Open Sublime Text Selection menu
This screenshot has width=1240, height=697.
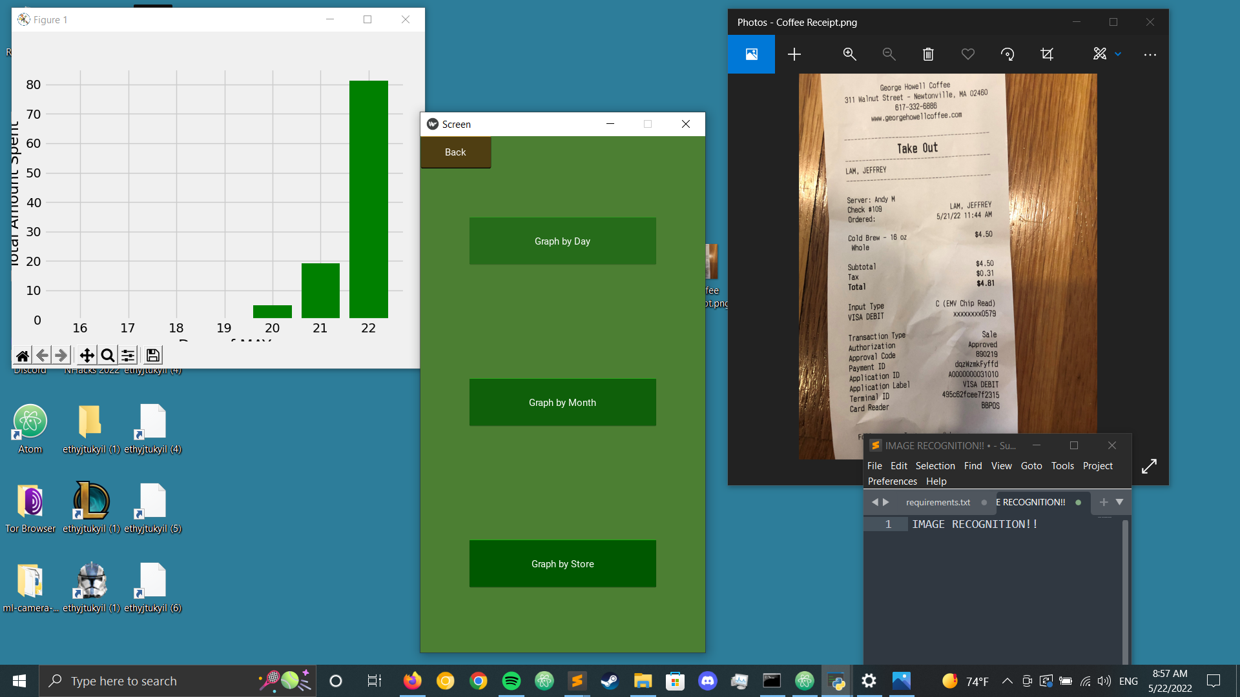click(x=935, y=466)
